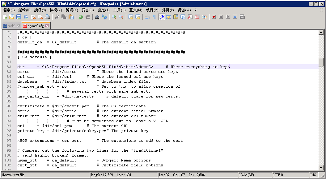
Task: Click the Close All documents icon
Action: pos(40,17)
